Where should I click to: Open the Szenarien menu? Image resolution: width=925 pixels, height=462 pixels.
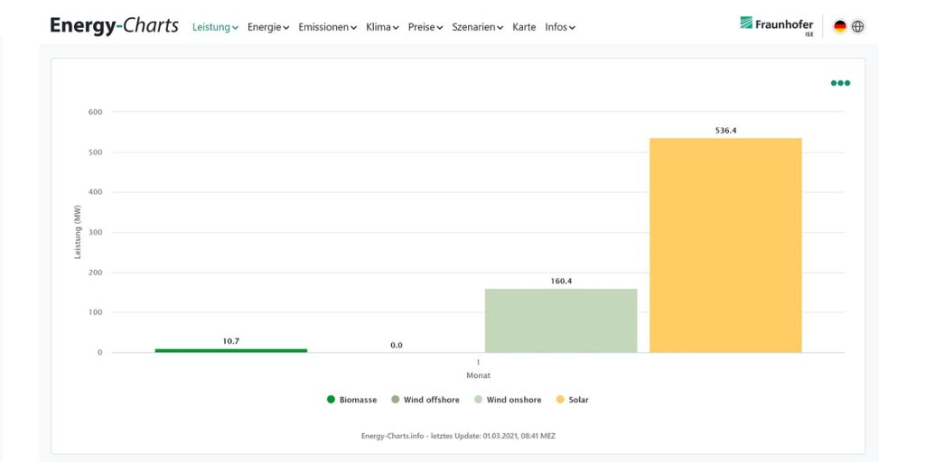[x=477, y=27]
